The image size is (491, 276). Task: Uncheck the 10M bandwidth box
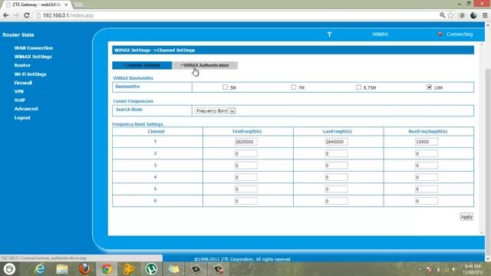click(430, 87)
